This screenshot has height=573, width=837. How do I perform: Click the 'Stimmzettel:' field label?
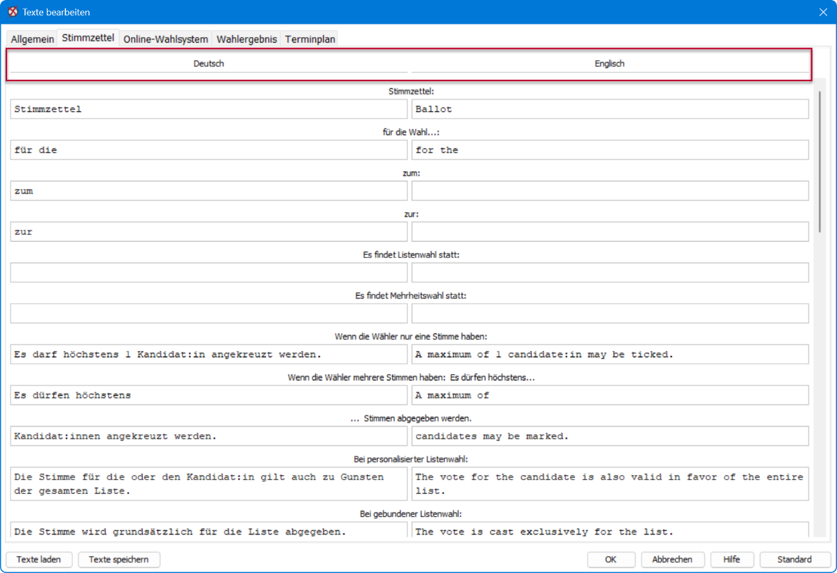click(411, 91)
